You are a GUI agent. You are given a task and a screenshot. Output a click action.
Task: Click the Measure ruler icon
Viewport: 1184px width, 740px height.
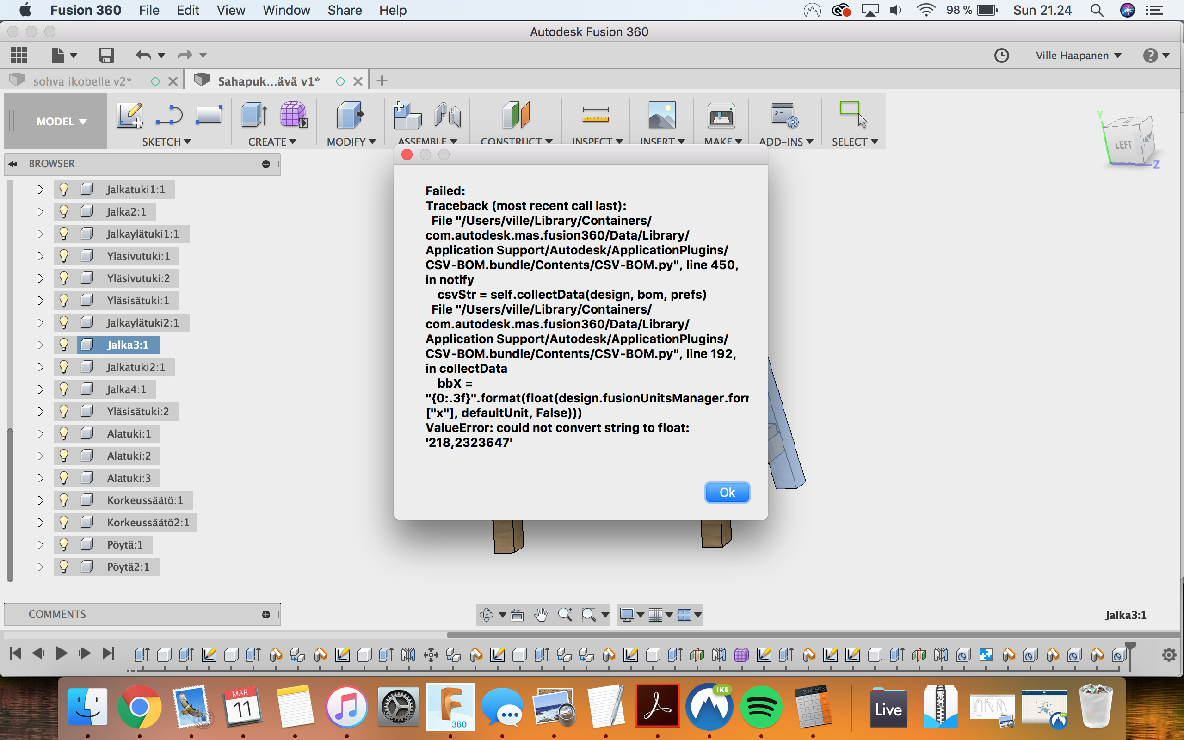[x=595, y=116]
